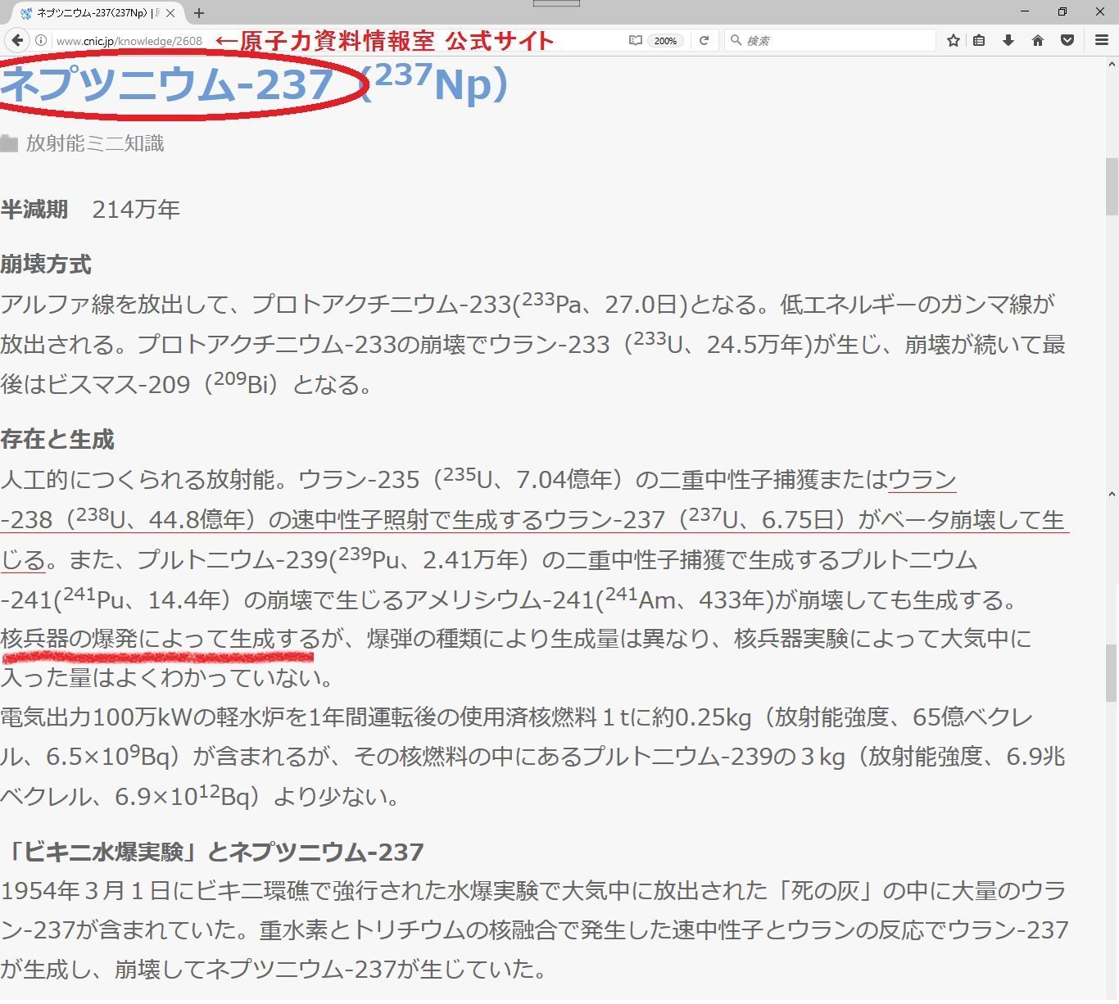Open downloads arrow icon
Viewport: 1119px width, 1004px height.
click(1008, 40)
